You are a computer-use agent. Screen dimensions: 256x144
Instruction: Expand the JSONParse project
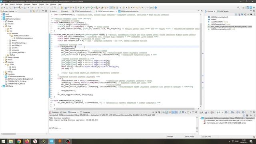click(2, 86)
